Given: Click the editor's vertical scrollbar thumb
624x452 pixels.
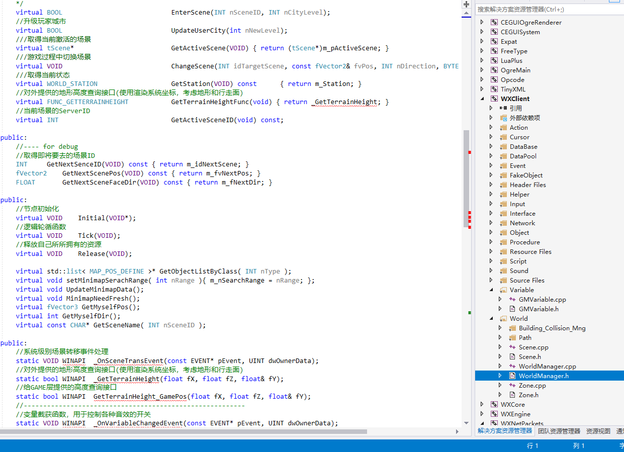Looking at the screenshot, I should 466,178.
